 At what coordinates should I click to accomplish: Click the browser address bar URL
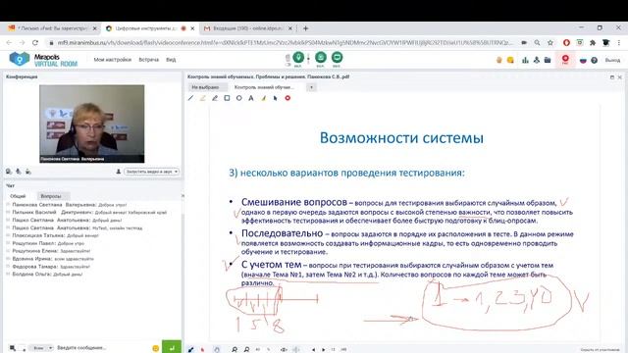coord(285,42)
